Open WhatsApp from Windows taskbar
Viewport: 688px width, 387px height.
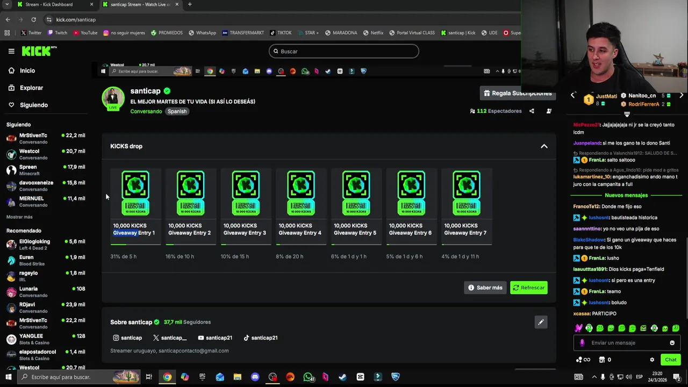click(x=308, y=377)
